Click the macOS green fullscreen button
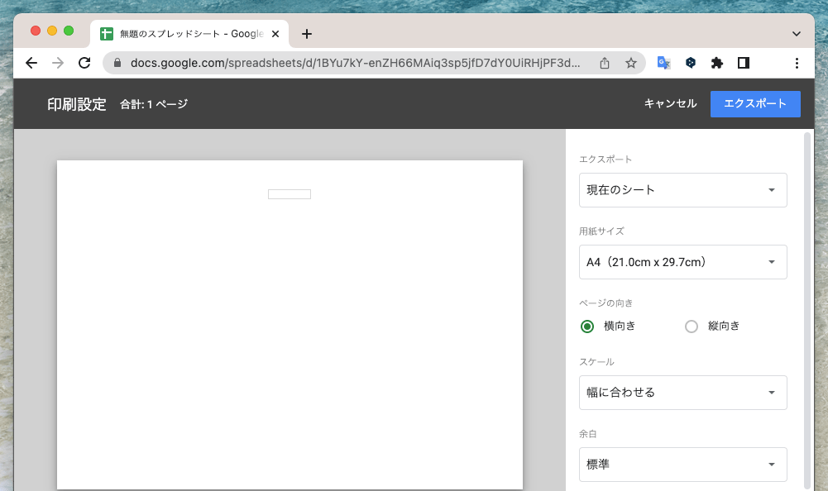 click(69, 31)
